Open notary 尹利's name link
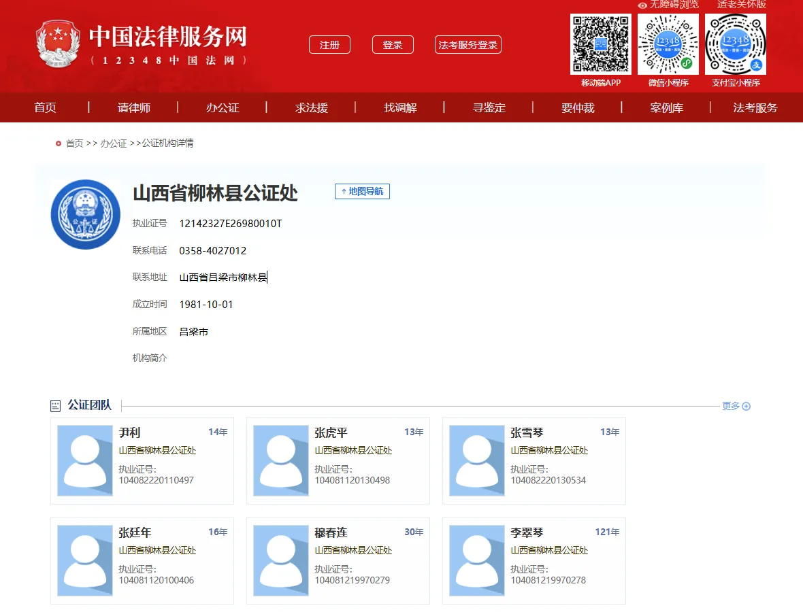803x612 pixels. tap(129, 432)
